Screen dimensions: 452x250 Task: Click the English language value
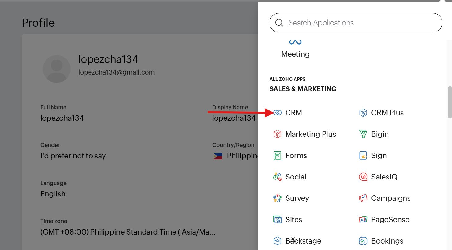53,194
